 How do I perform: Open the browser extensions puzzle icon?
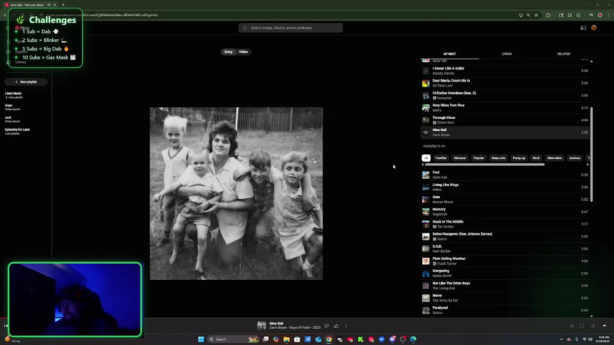pyautogui.click(x=548, y=15)
